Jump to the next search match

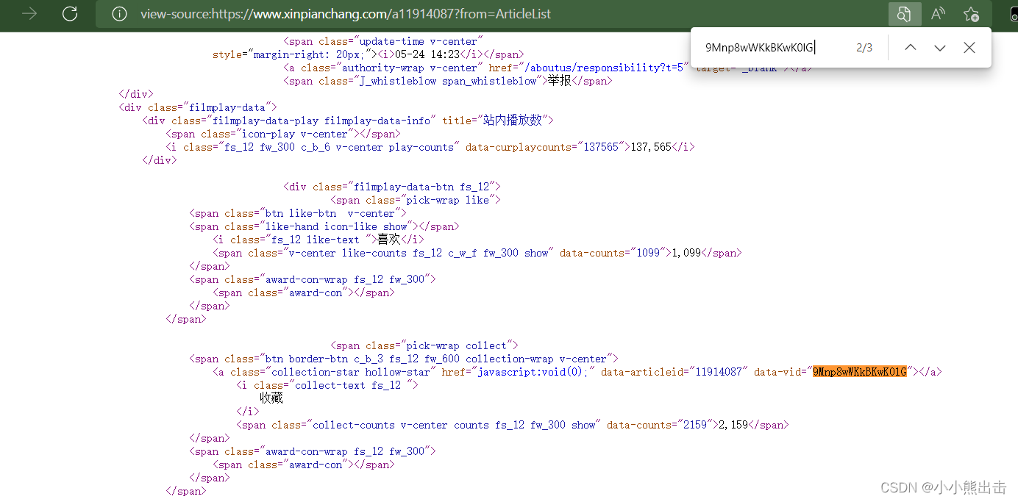[x=940, y=48]
